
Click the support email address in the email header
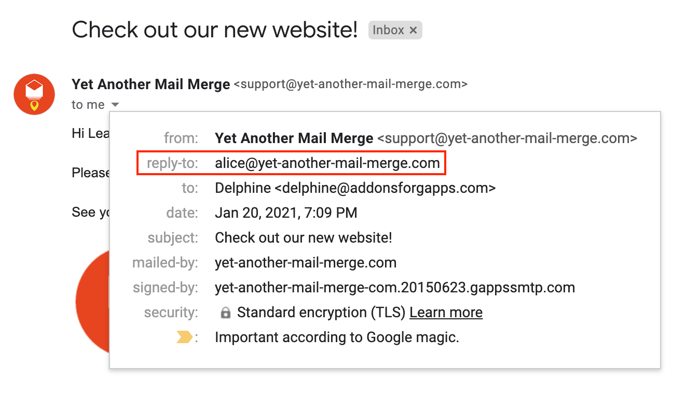351,84
